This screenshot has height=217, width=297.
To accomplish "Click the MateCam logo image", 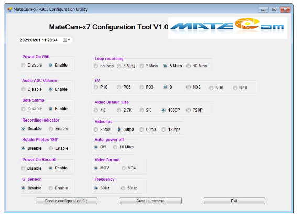I will [x=227, y=28].
